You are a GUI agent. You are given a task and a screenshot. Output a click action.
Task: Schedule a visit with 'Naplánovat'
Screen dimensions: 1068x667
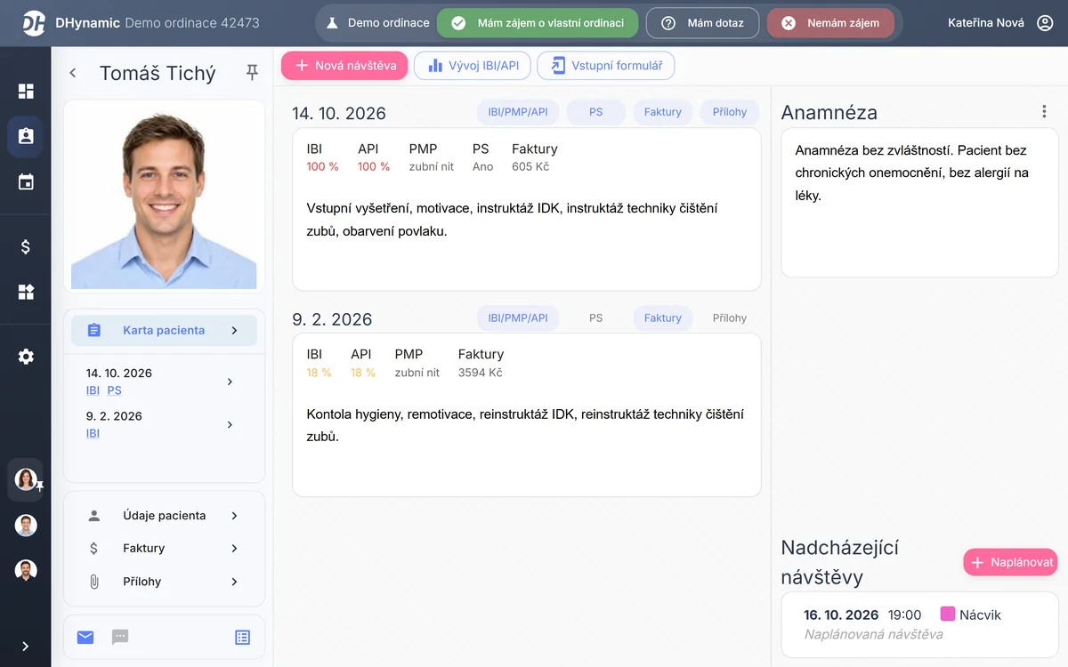[x=1010, y=562]
